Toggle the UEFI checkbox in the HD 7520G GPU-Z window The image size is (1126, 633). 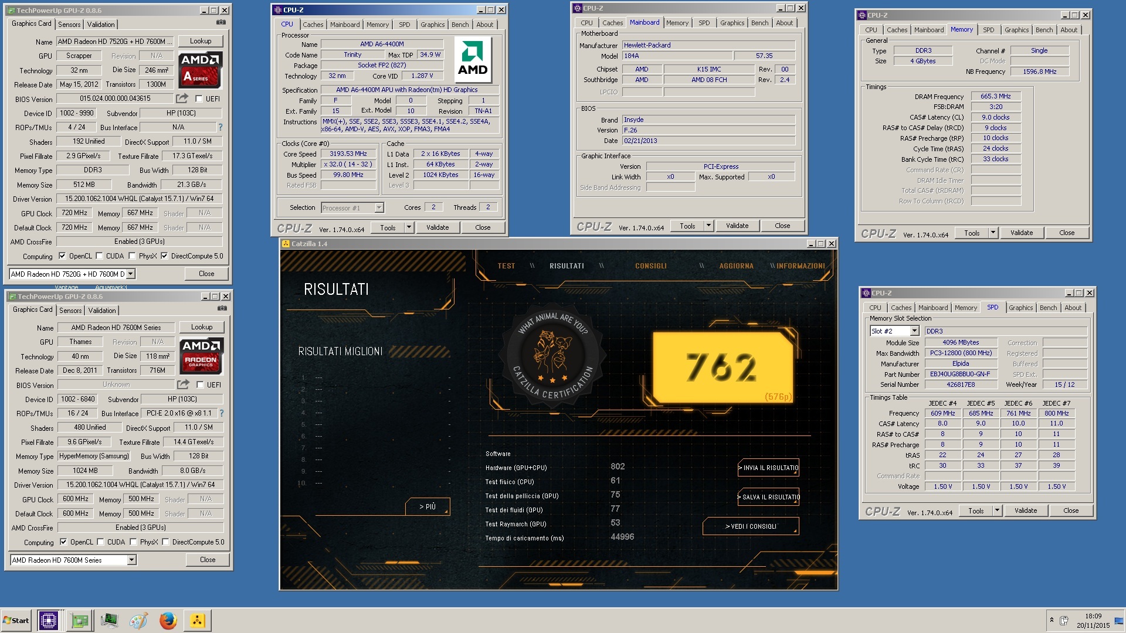(x=199, y=98)
